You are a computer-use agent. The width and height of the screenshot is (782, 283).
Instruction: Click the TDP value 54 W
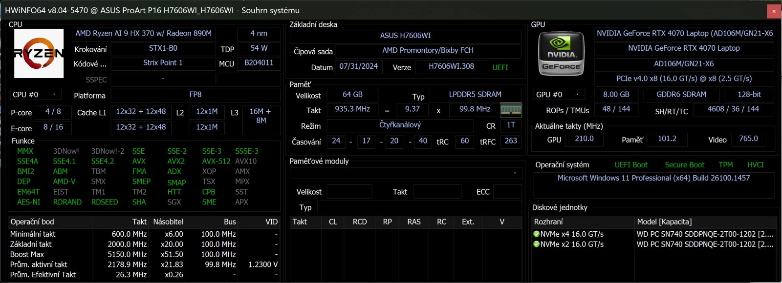coord(259,49)
